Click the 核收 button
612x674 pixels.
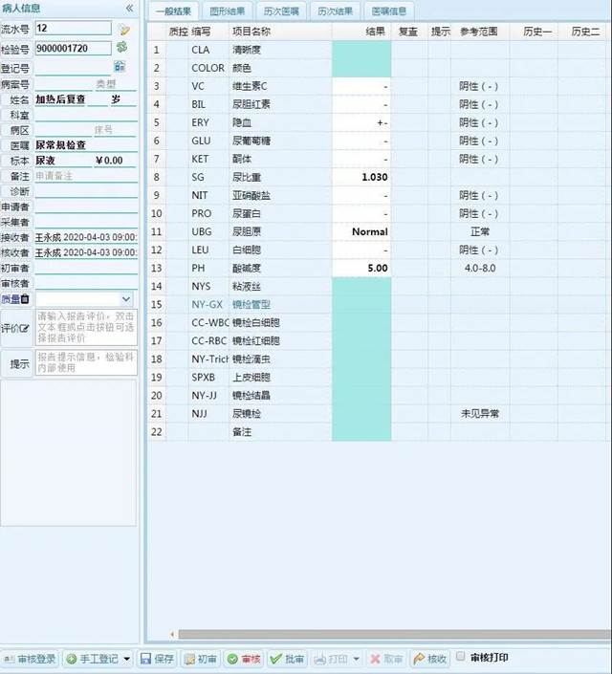[430, 659]
